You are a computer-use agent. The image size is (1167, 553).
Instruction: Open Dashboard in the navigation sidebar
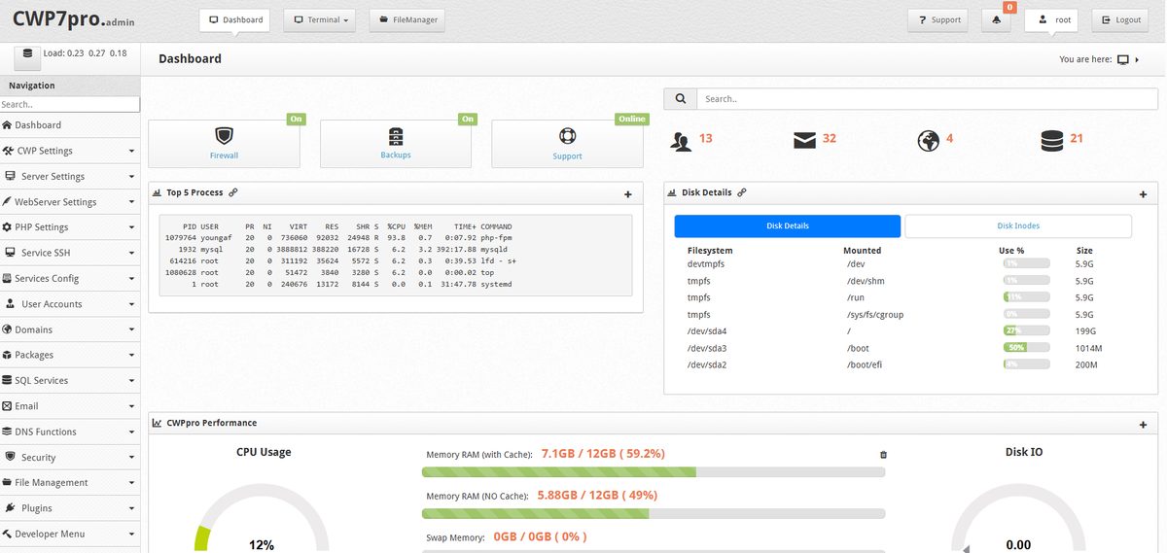(x=70, y=125)
